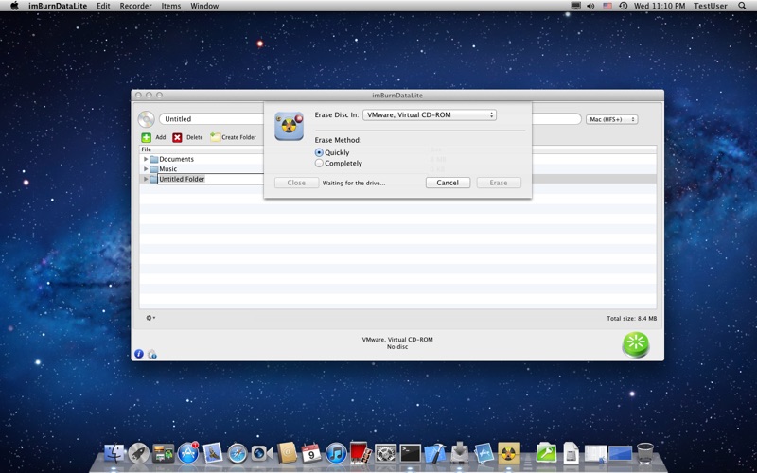Open Launchpad from the dock
757x473 pixels.
pos(138,454)
